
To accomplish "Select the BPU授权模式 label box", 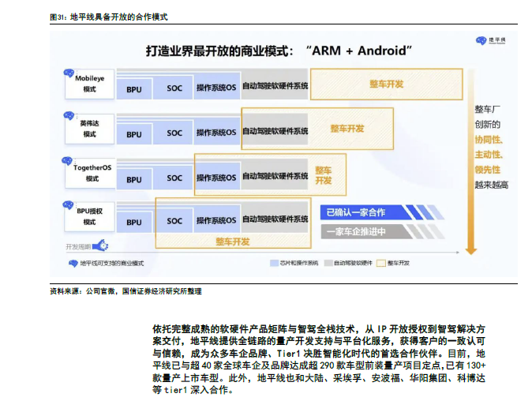I will [x=89, y=216].
